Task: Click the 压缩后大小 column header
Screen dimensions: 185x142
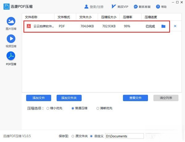Action: click(x=109, y=17)
